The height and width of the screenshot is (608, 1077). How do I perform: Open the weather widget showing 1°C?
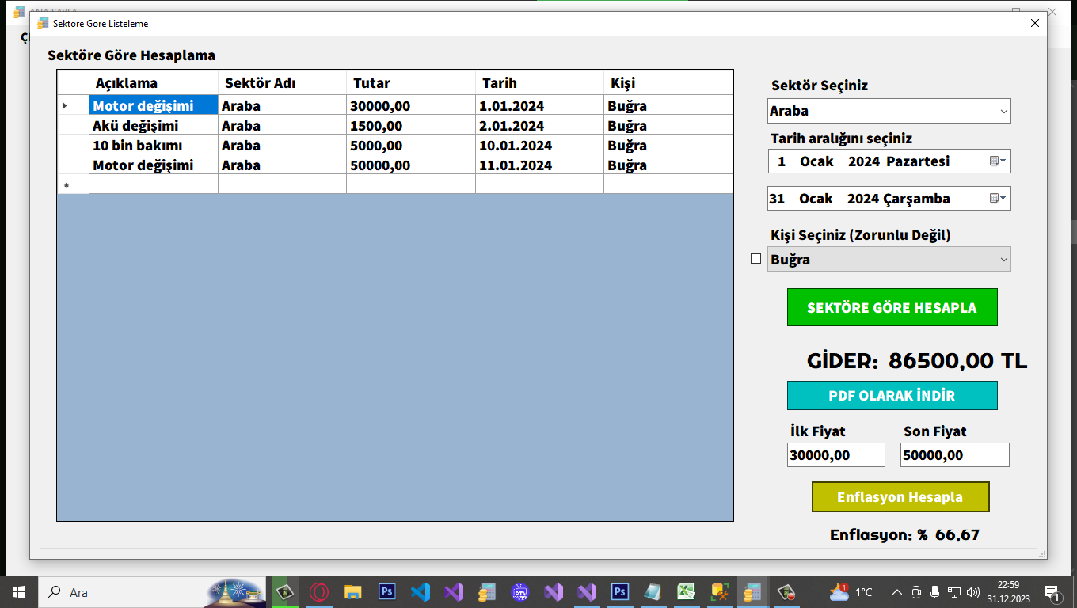[x=851, y=592]
